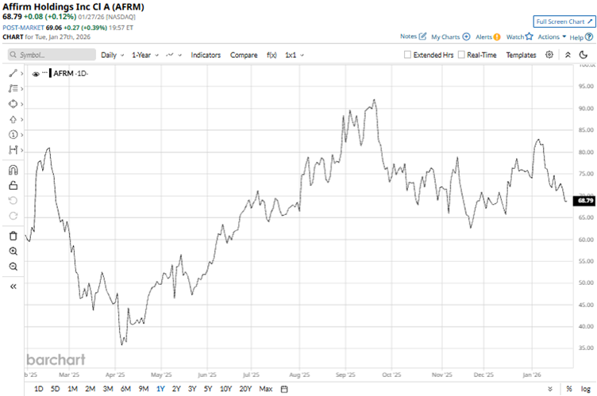
Task: Select the 10Y time range
Action: click(x=225, y=389)
